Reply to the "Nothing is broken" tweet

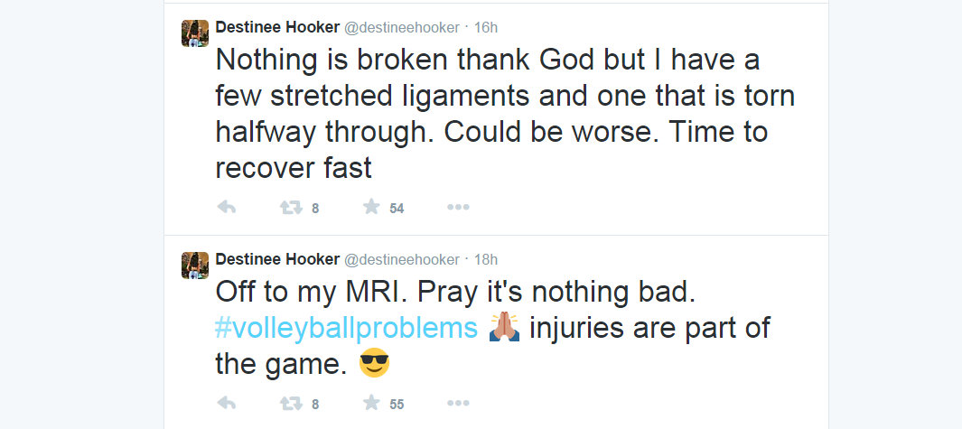click(x=227, y=208)
